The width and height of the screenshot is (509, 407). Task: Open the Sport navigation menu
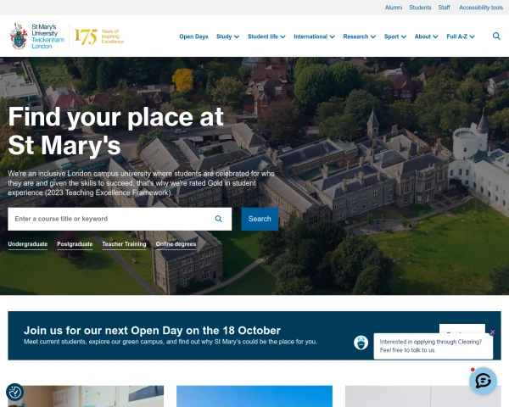click(395, 36)
